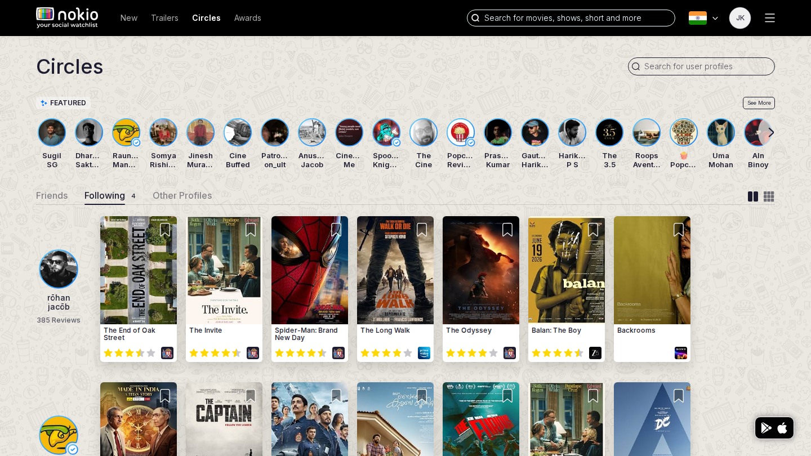811x456 pixels.
Task: Bookmark The Invite on rōhan's row
Action: 251,230
